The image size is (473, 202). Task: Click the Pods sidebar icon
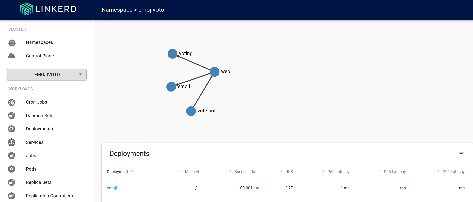[x=12, y=169]
